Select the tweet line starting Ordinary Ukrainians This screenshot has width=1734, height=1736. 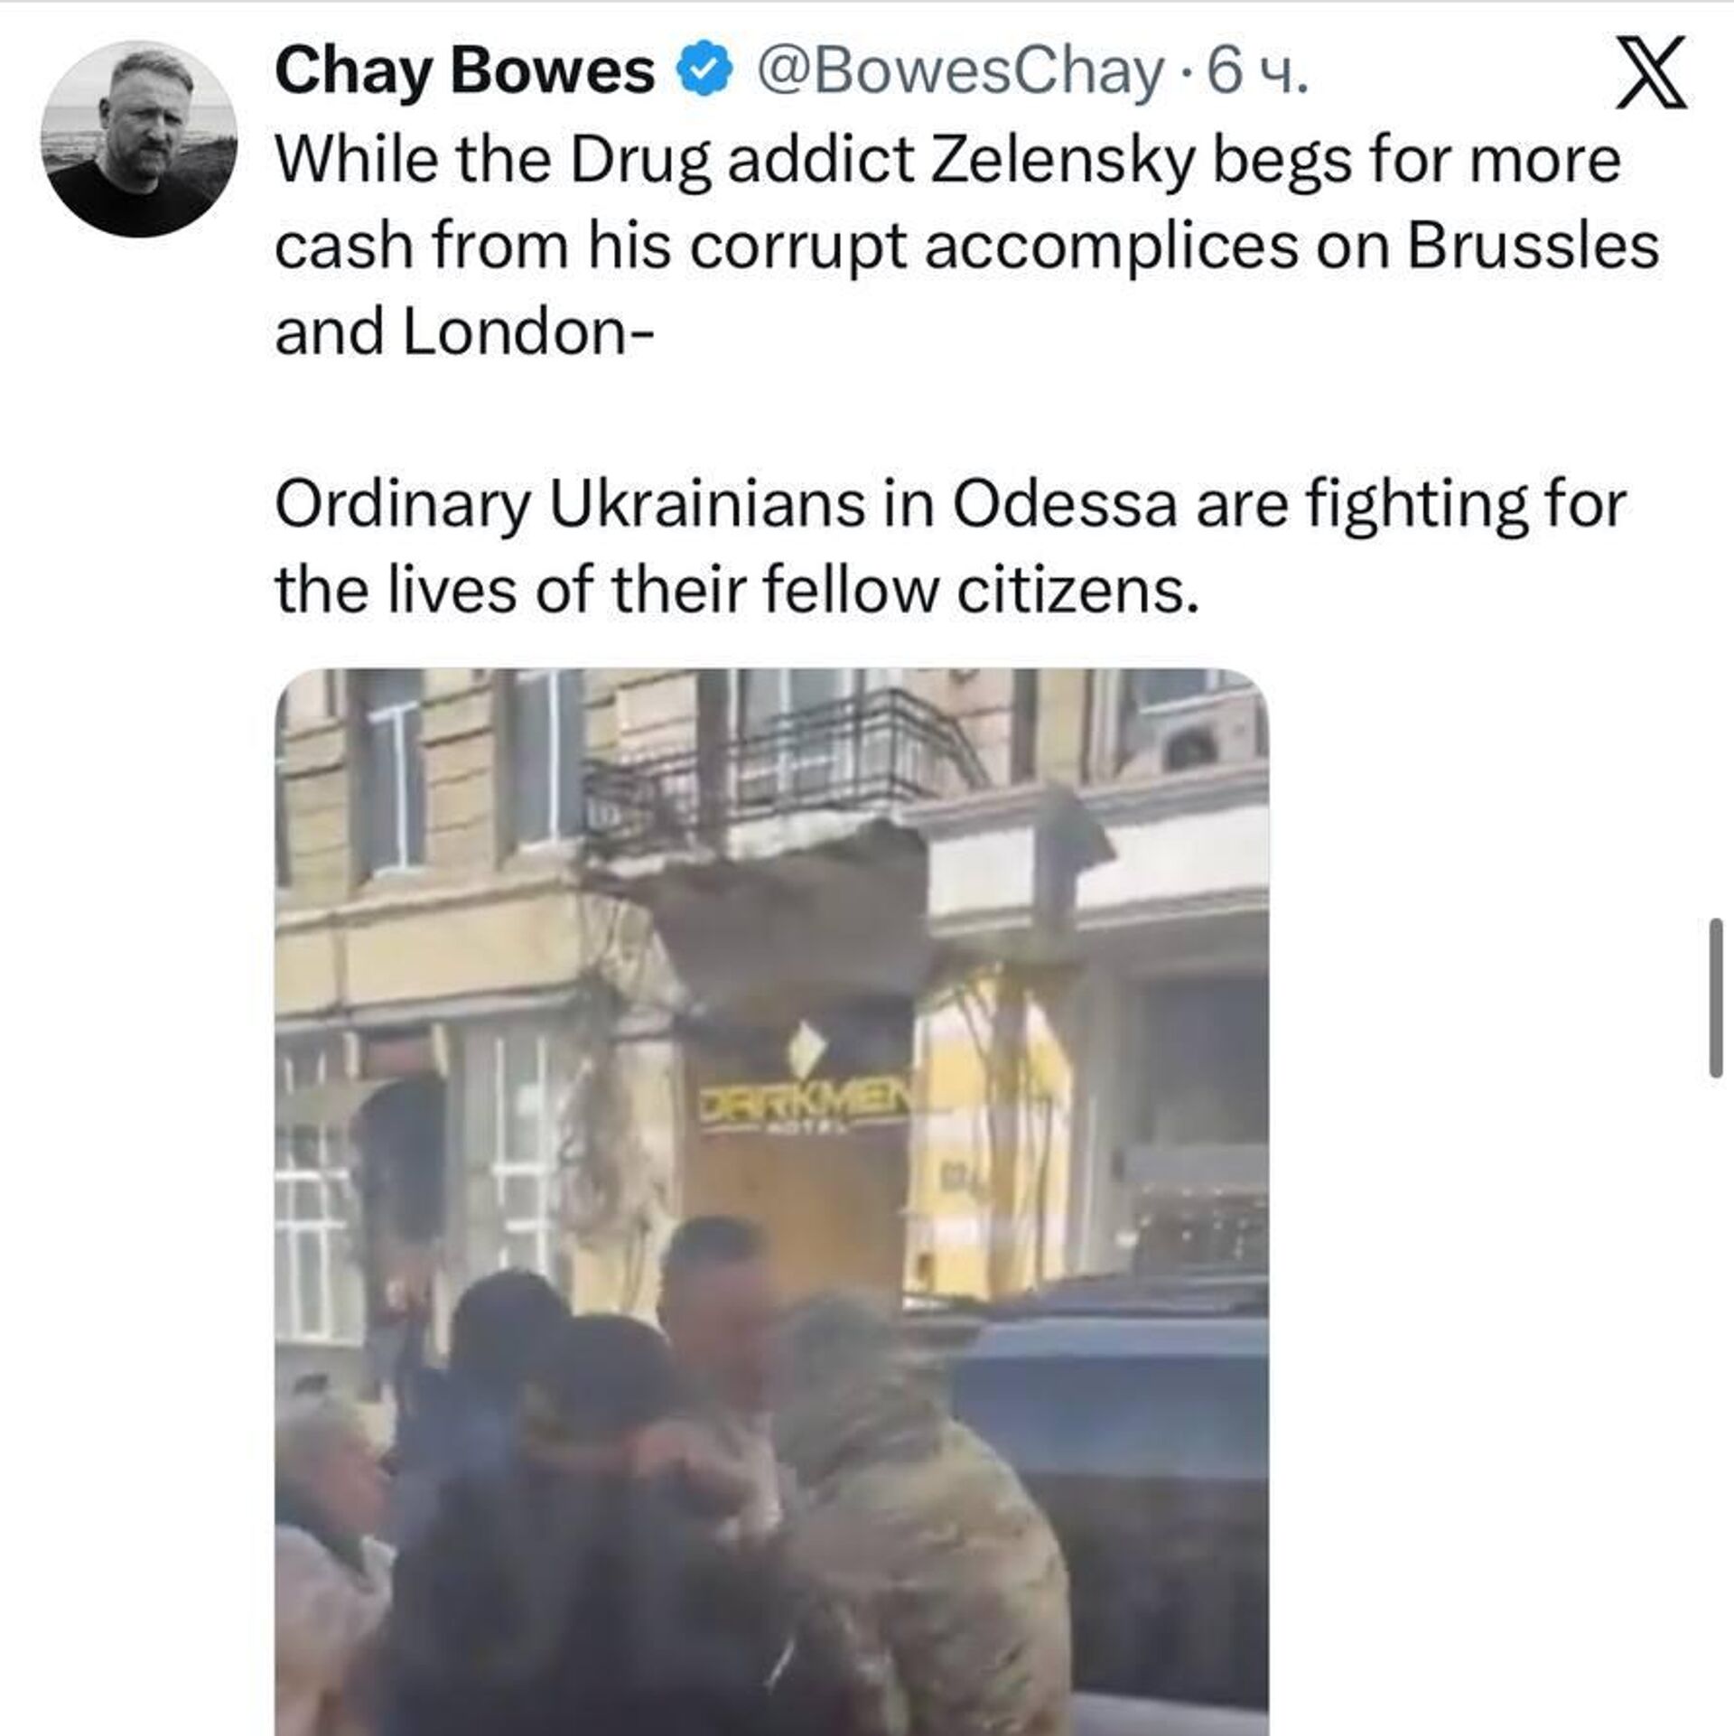click(x=950, y=505)
